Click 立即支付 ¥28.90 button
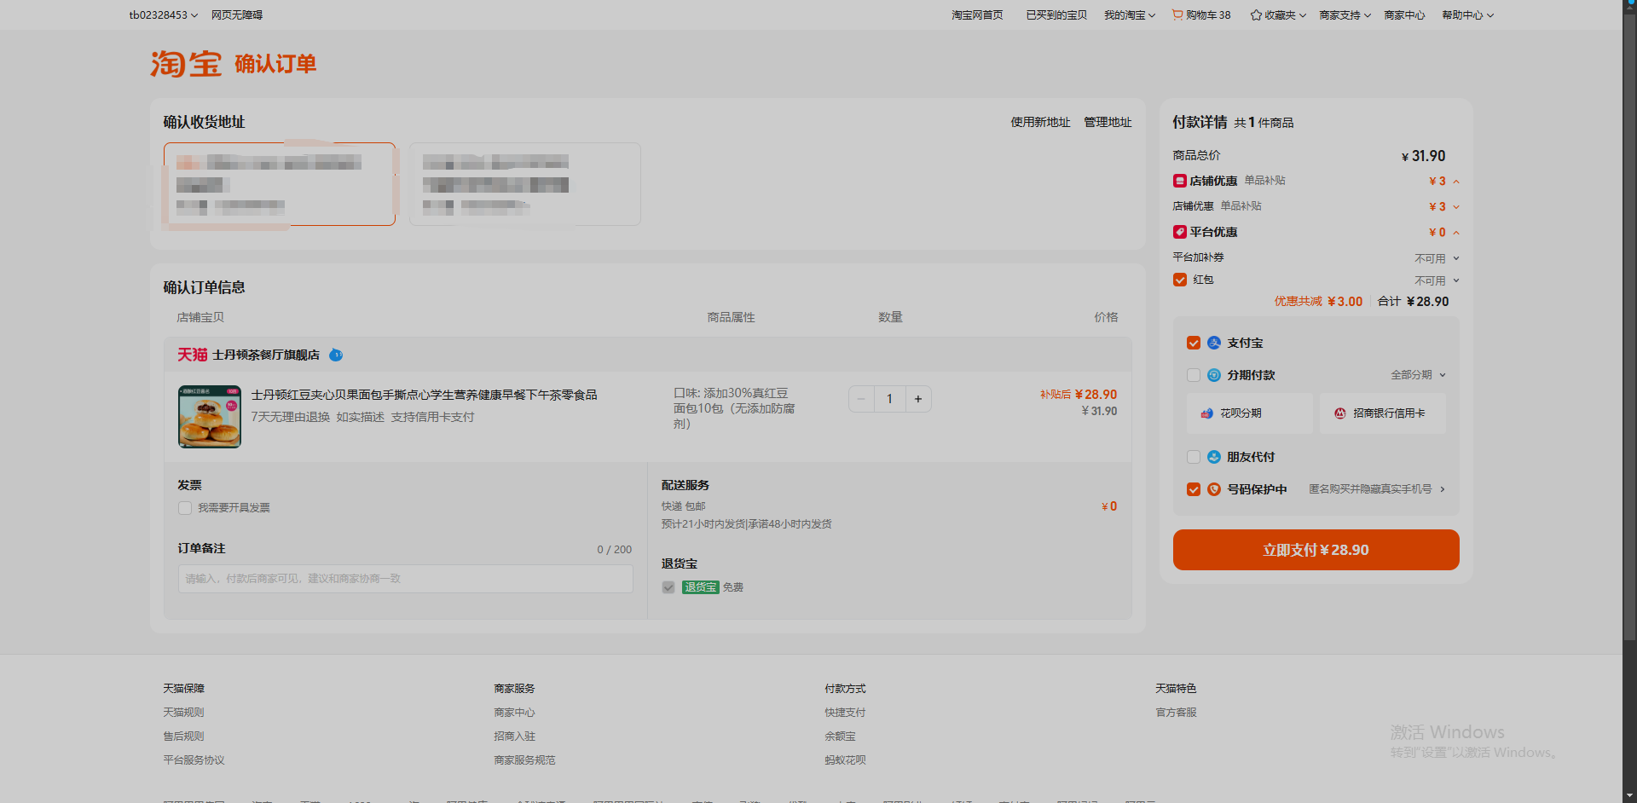The width and height of the screenshot is (1637, 803). (x=1316, y=550)
